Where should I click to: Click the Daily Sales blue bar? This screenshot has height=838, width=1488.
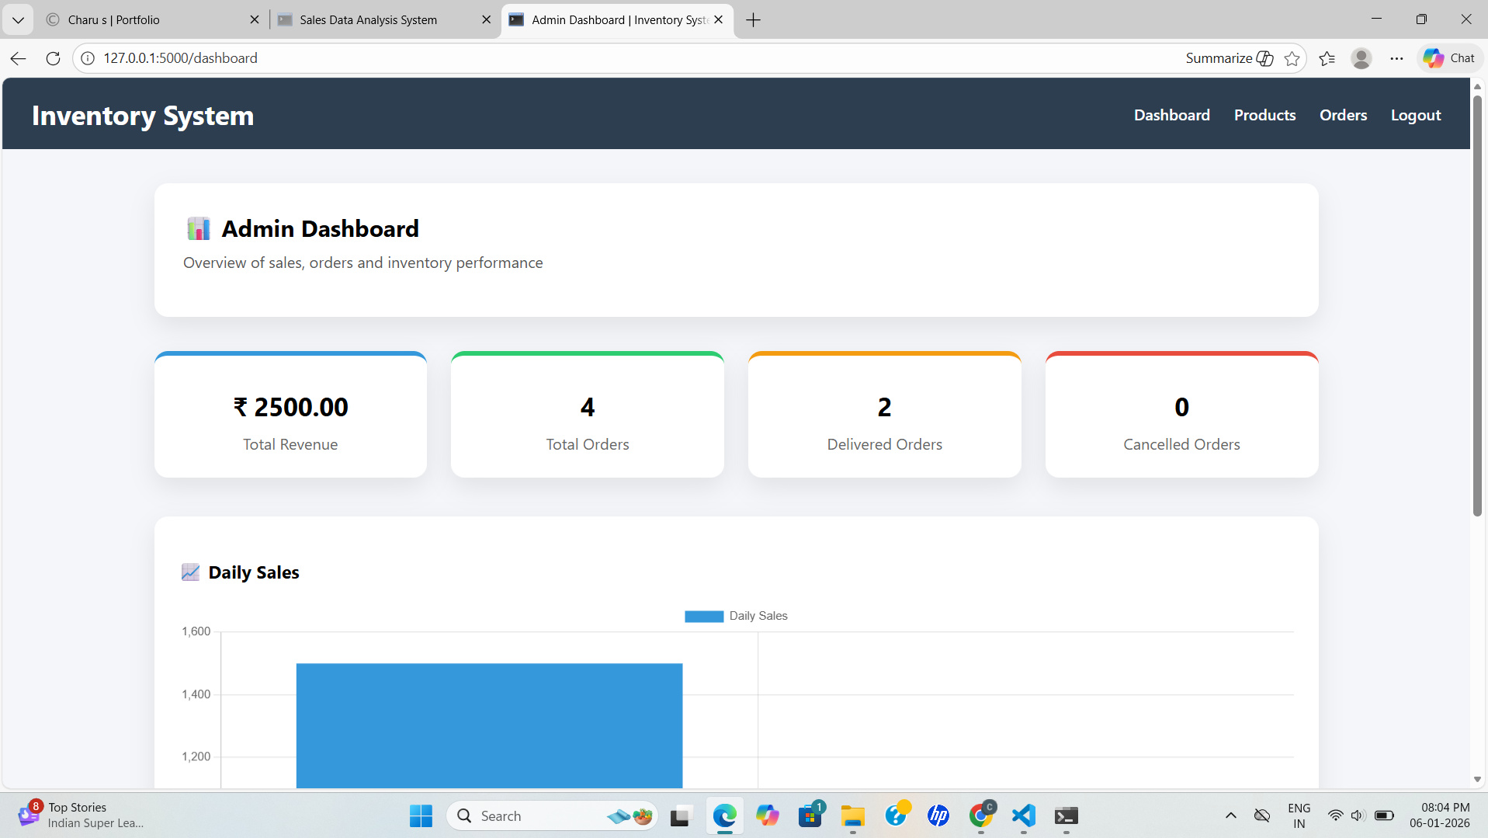(489, 725)
